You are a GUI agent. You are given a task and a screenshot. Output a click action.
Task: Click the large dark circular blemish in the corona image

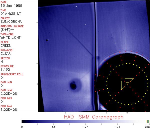coord(73,86)
